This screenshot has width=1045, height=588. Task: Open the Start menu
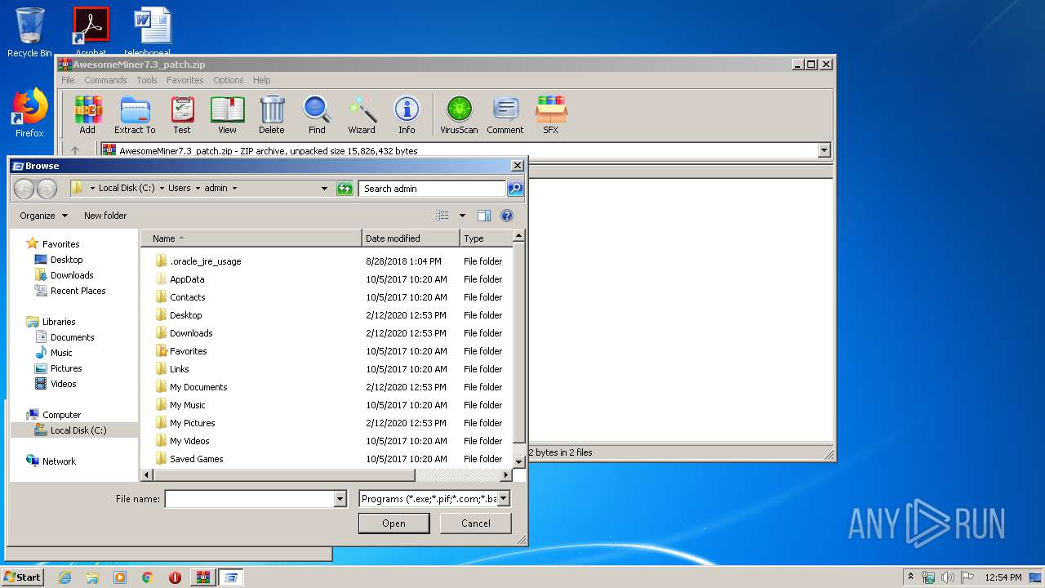pos(23,577)
